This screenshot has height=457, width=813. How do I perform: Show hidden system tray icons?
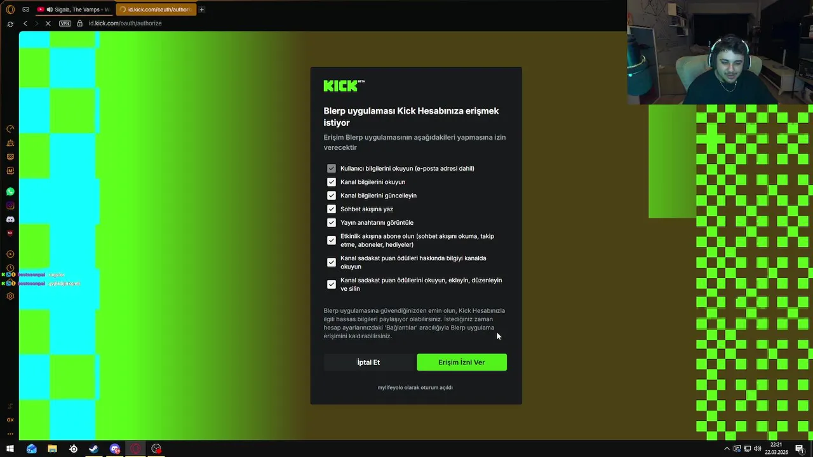point(727,449)
